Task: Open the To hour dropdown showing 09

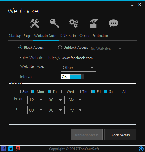Action: 36,110
